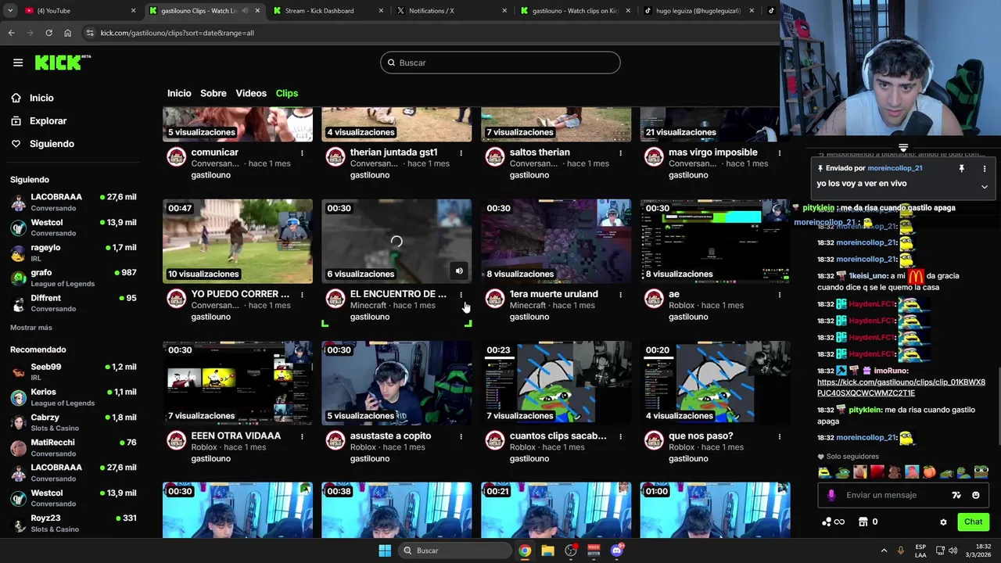Switch to the Inicio channel tab
Image resolution: width=1001 pixels, height=563 pixels.
(179, 93)
